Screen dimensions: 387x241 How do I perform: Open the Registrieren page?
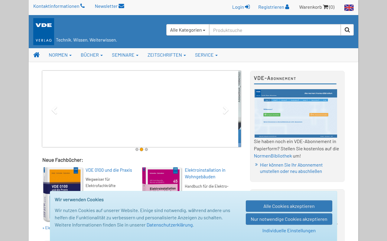click(x=274, y=7)
